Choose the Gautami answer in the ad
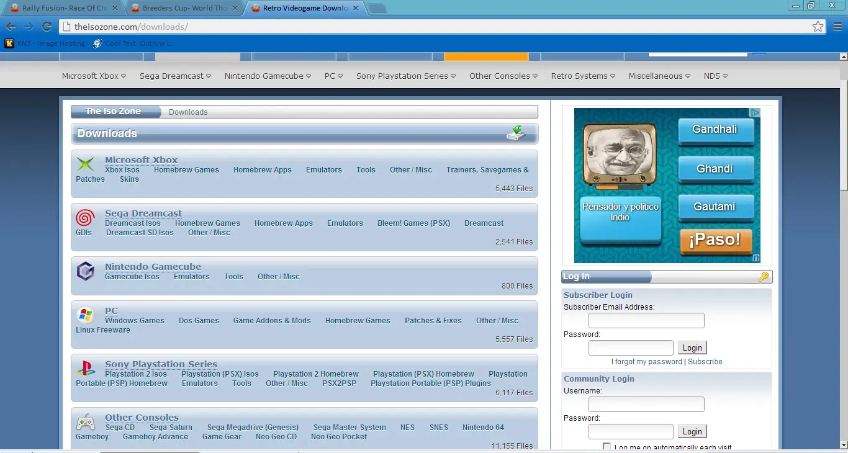The height and width of the screenshot is (453, 848). (x=715, y=207)
